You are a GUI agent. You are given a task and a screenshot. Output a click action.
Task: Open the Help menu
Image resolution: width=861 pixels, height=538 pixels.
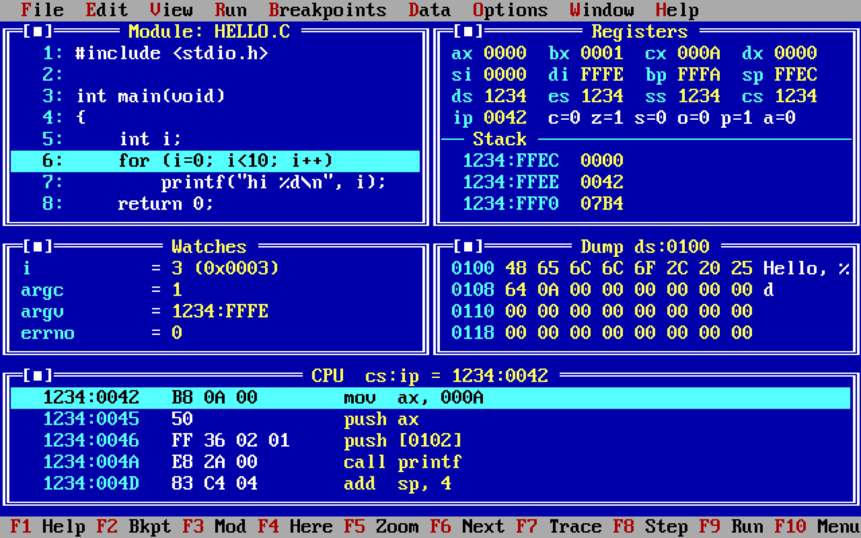point(677,10)
